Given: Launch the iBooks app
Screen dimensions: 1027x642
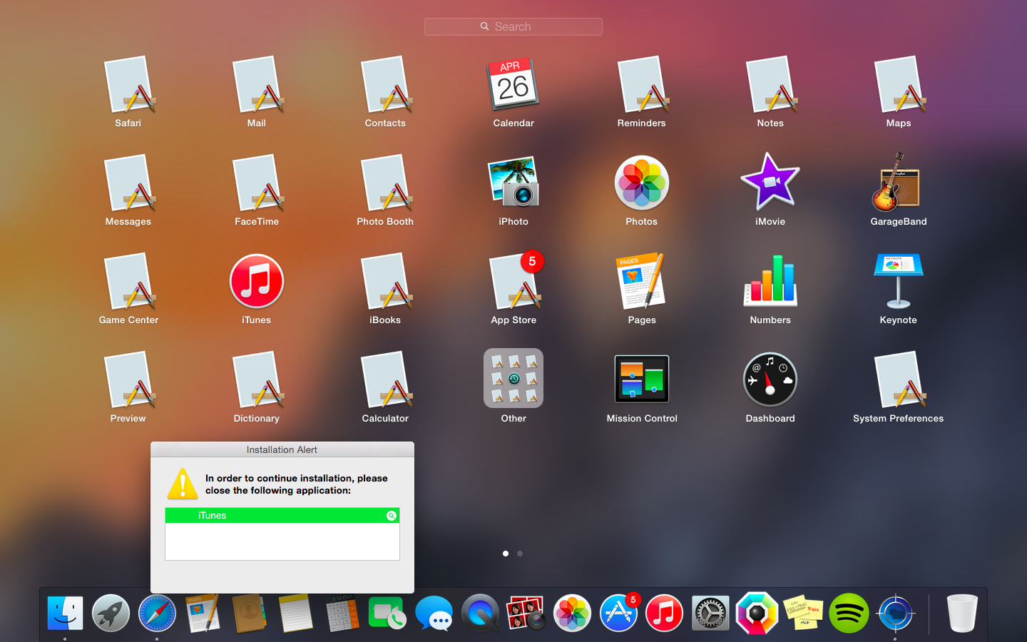Looking at the screenshot, I should [x=385, y=282].
